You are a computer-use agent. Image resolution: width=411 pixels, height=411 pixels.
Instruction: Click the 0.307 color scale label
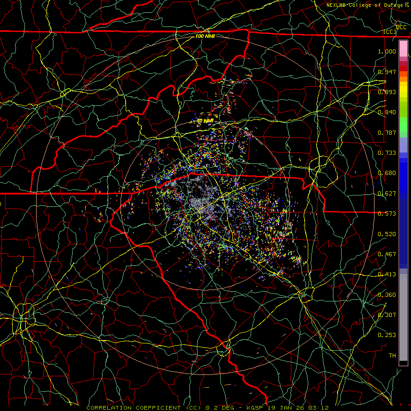pyautogui.click(x=387, y=315)
